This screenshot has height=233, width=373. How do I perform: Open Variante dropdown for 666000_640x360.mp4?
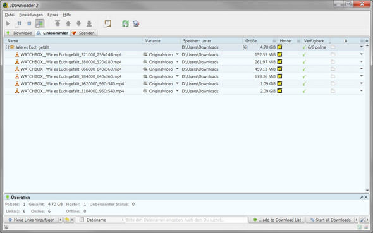[177, 69]
